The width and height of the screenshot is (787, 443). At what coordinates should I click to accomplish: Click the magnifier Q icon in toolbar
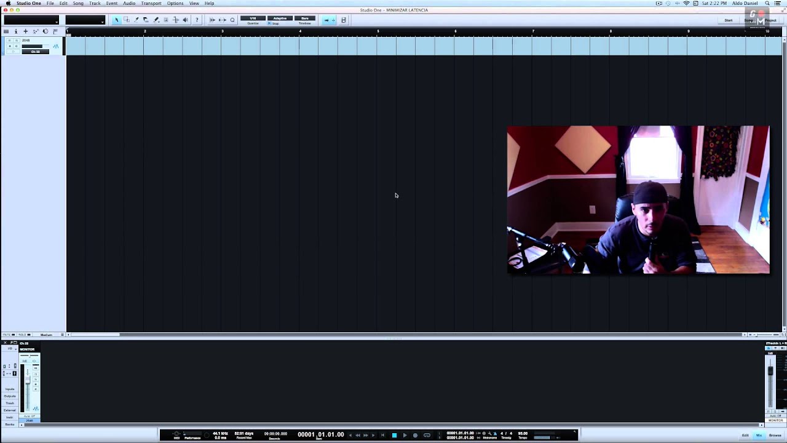232,20
